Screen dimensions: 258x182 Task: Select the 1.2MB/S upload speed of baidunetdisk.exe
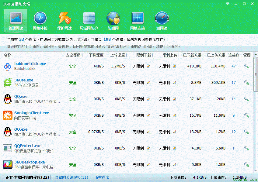click(x=118, y=66)
